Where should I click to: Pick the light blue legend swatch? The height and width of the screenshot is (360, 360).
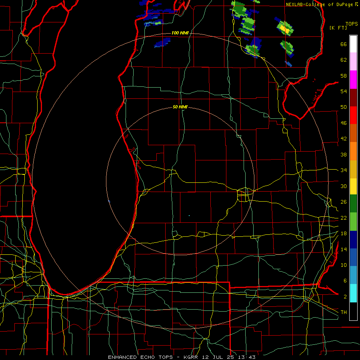click(353, 275)
